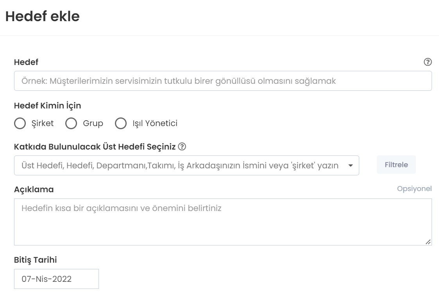Focus the Hedef text input field
This screenshot has width=439, height=294.
tap(223, 81)
